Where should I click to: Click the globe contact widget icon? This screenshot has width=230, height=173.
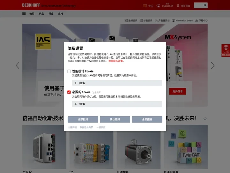coord(226,47)
